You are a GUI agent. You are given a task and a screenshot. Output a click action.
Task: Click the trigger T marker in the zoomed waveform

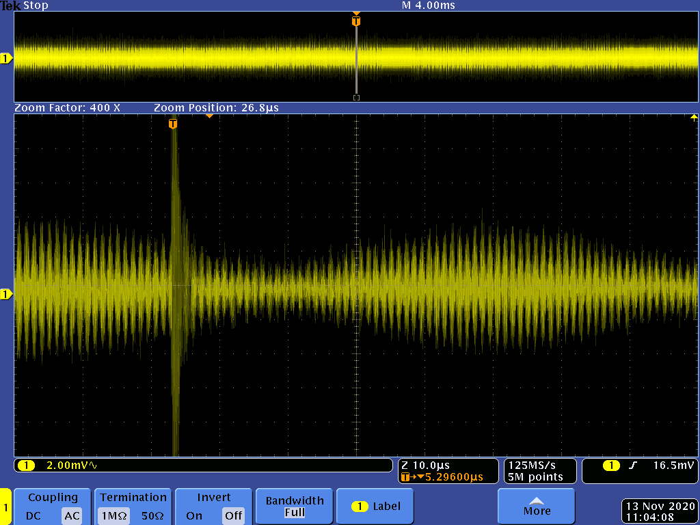click(x=173, y=124)
